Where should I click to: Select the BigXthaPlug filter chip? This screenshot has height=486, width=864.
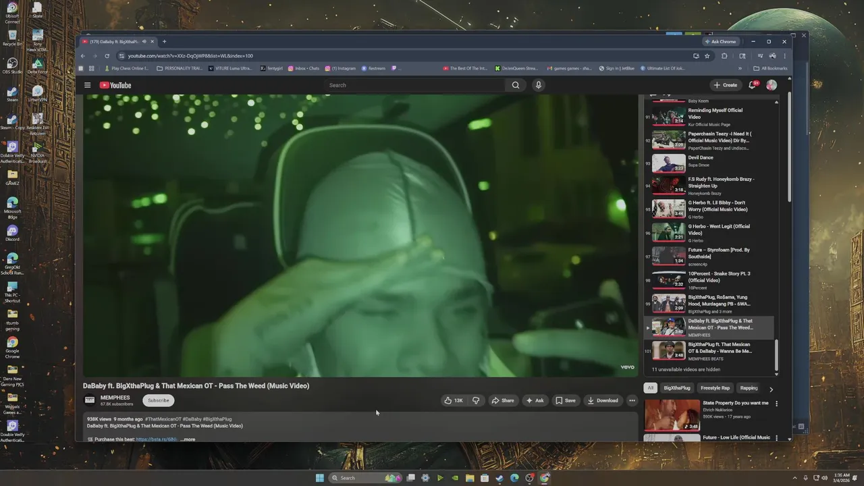tap(677, 388)
